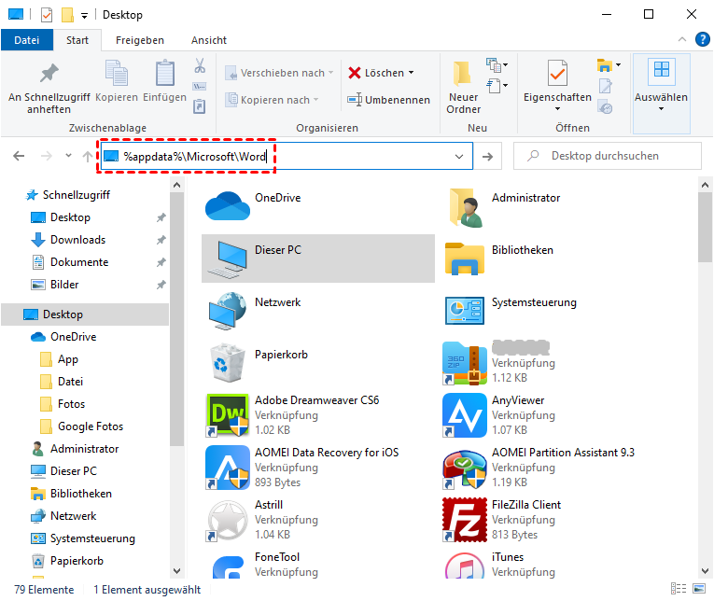Open Downloads in the navigation pane
Screen dimensions: 714x601
(x=77, y=240)
